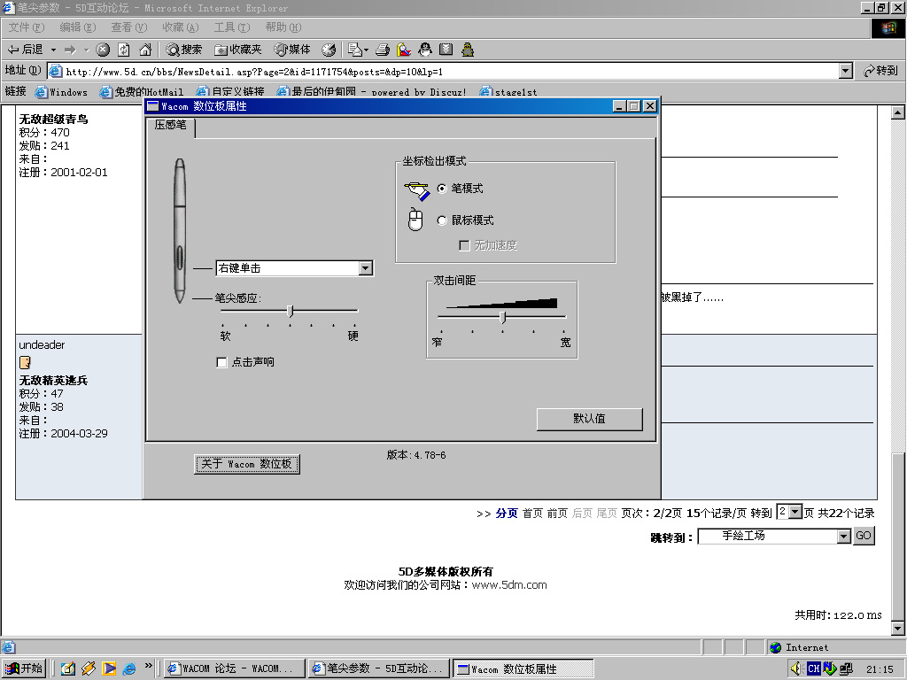Refresh the page using the refresh icon
This screenshot has width=907, height=680.
(124, 50)
